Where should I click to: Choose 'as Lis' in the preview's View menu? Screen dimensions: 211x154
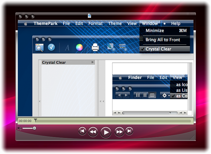179,90
